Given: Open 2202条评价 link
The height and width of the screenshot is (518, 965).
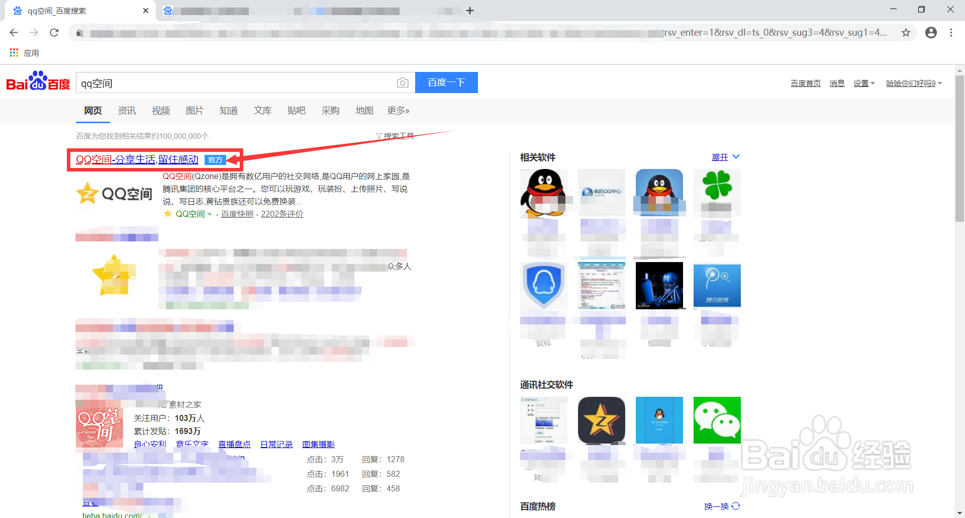Looking at the screenshot, I should click(x=282, y=214).
